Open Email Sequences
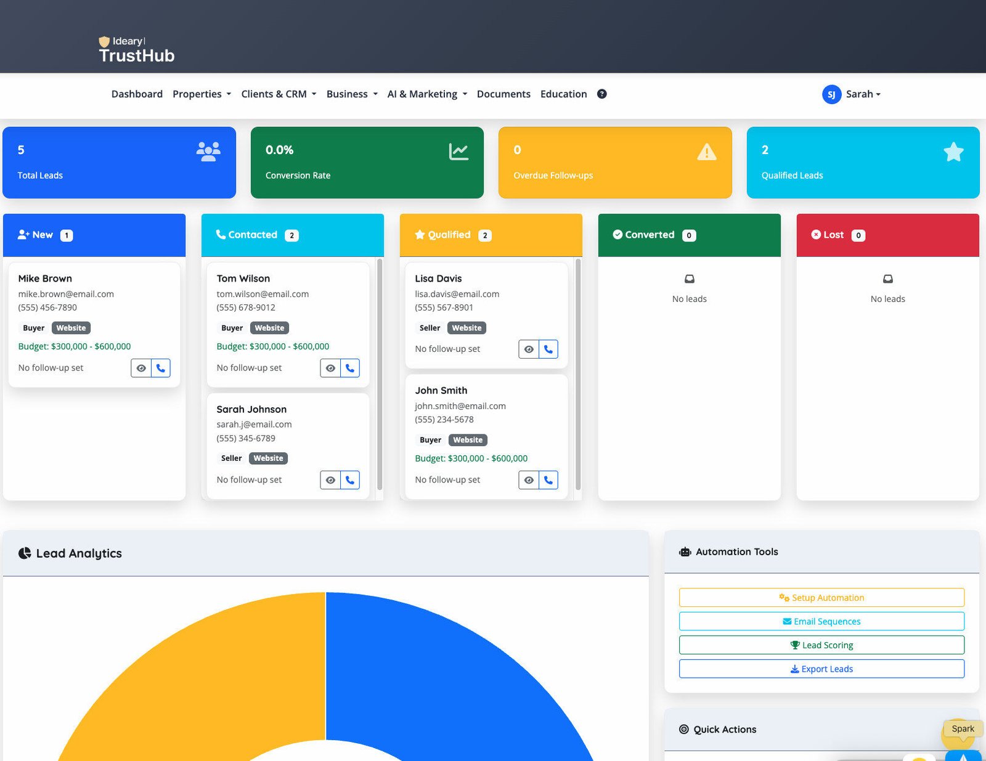This screenshot has height=761, width=986. [x=821, y=621]
